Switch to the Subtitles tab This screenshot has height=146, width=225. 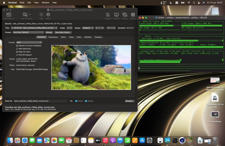[88, 37]
